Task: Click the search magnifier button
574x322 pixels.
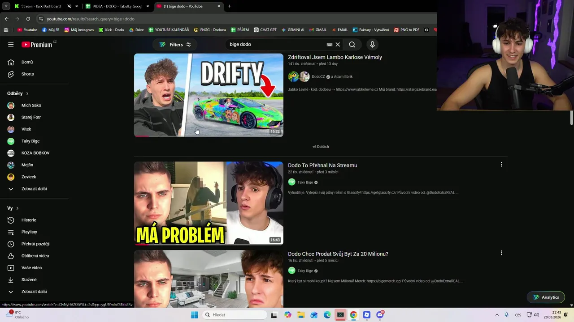Action: (352, 44)
